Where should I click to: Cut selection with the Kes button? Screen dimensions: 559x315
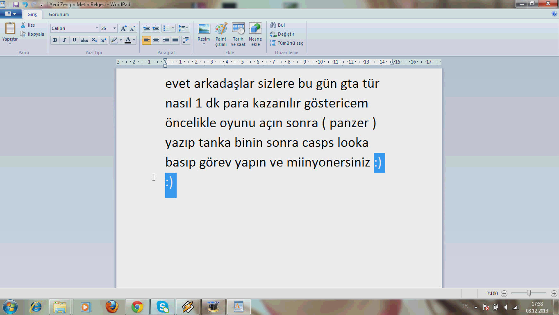[x=28, y=25]
